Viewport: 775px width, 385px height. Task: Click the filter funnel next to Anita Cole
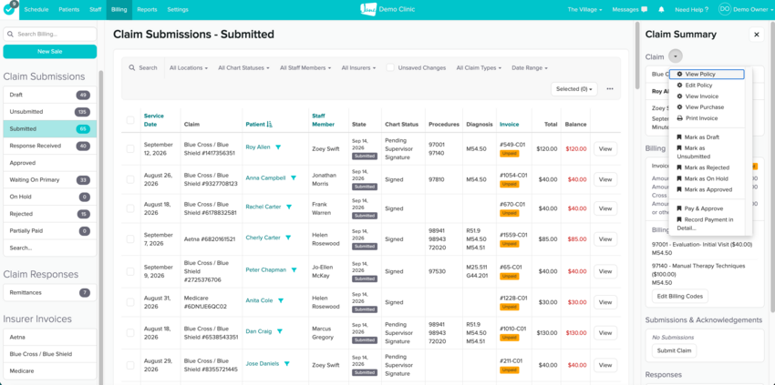point(281,300)
